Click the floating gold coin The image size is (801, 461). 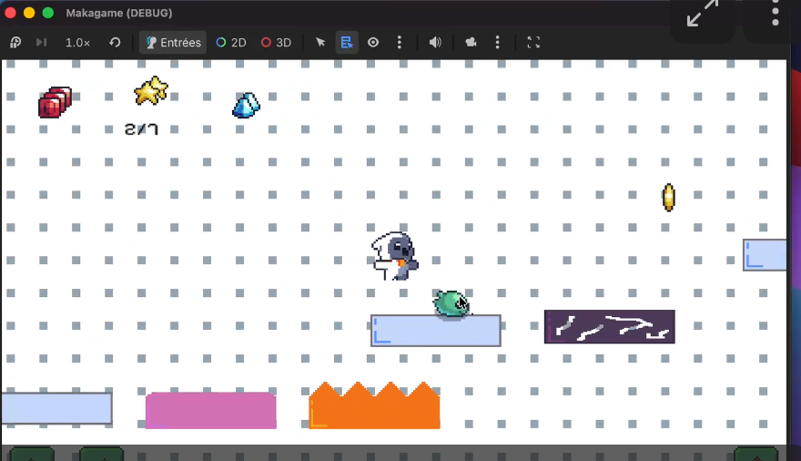669,198
